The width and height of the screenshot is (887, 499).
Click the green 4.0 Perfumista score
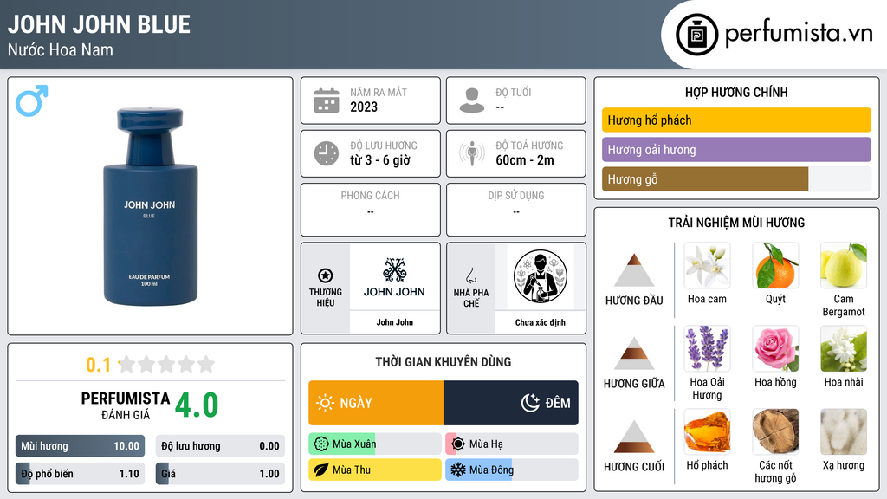197,405
